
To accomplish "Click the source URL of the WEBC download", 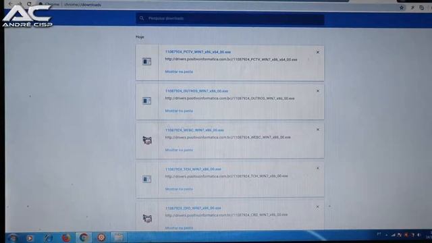I will pyautogui.click(x=228, y=137).
